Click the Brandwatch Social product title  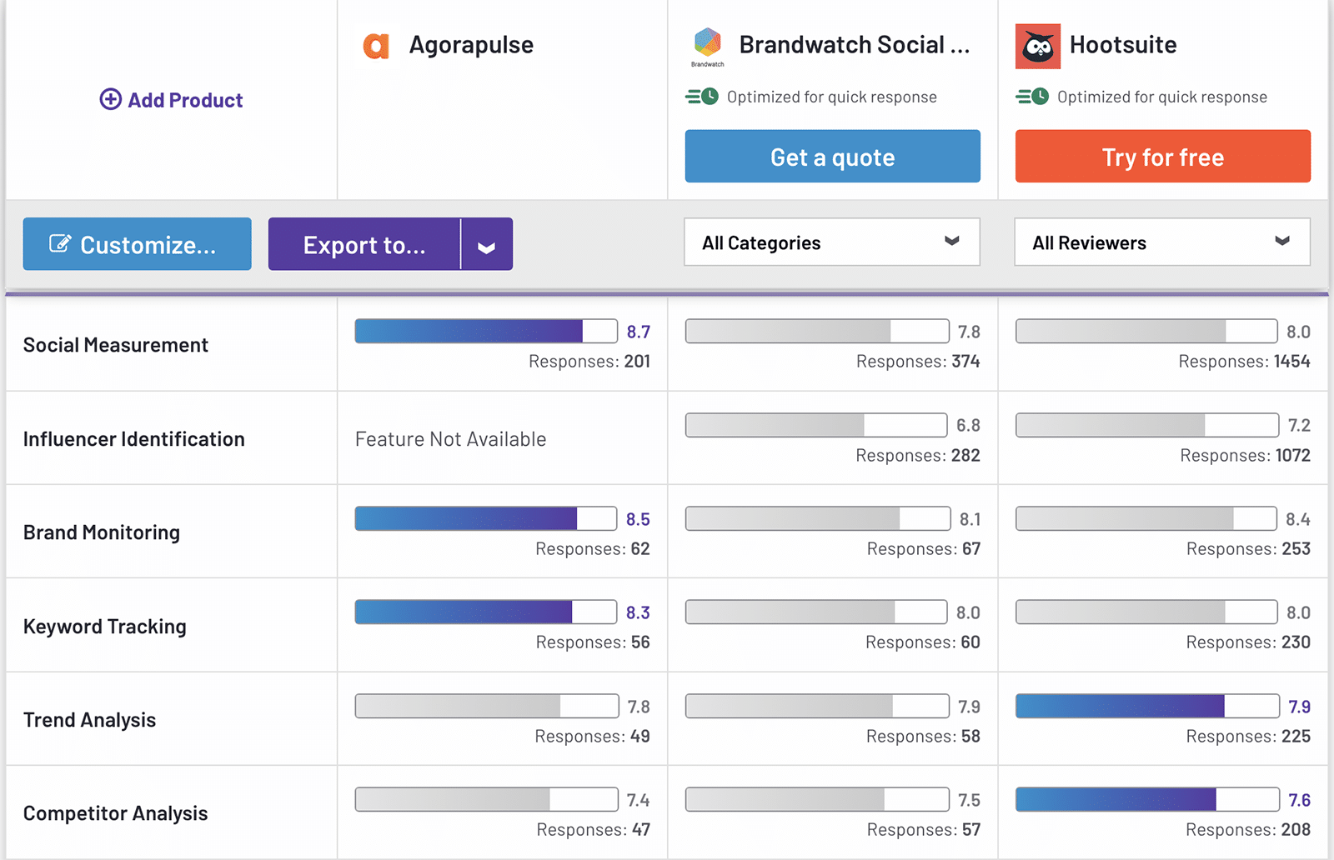click(x=854, y=45)
